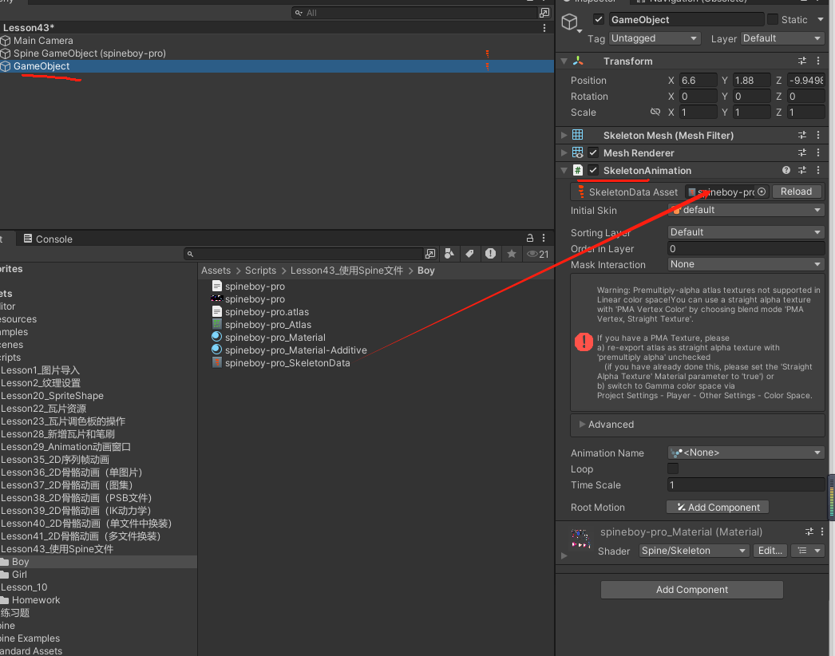The height and width of the screenshot is (656, 835).
Task: Click the GameObject name field
Action: click(686, 20)
